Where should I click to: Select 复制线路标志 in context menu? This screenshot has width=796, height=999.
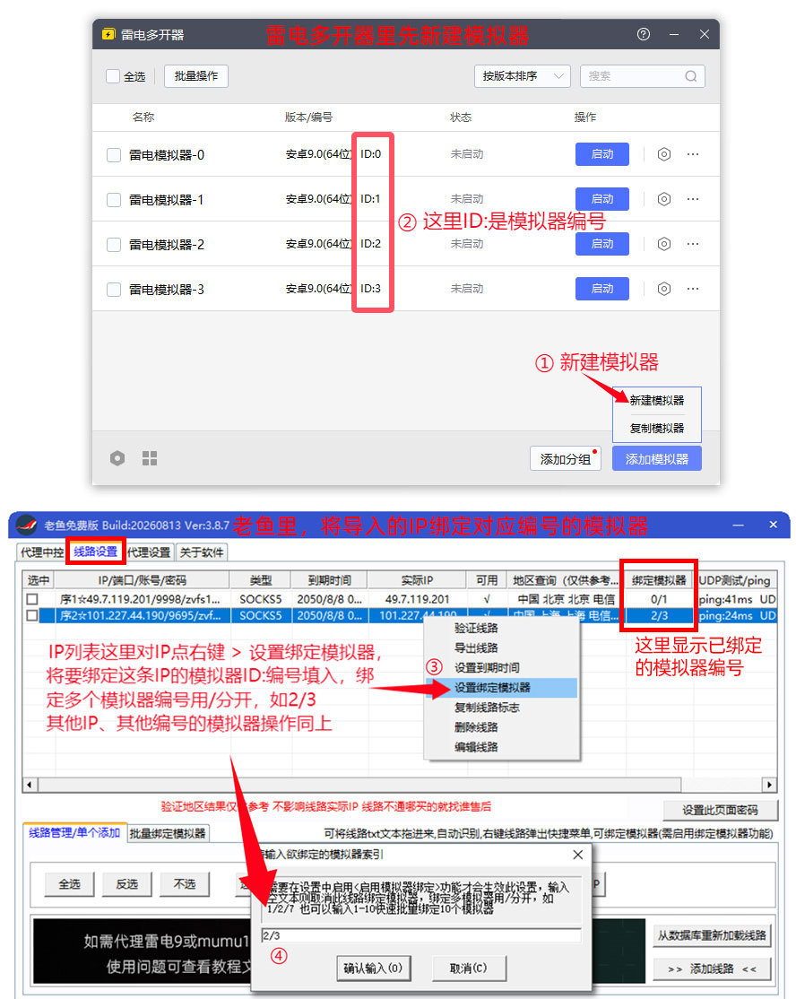click(x=502, y=708)
